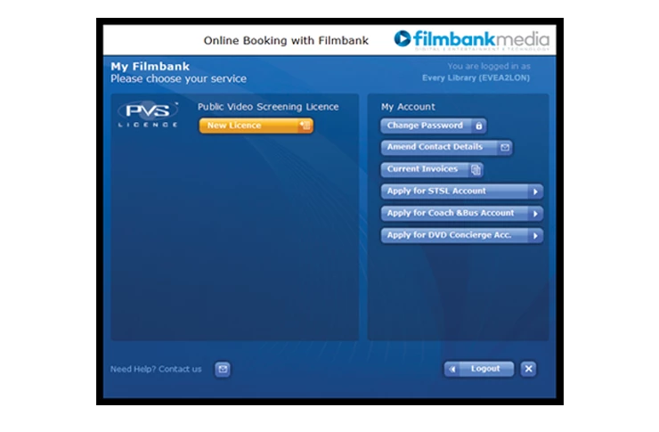Click the My Filmbank heading

click(150, 67)
